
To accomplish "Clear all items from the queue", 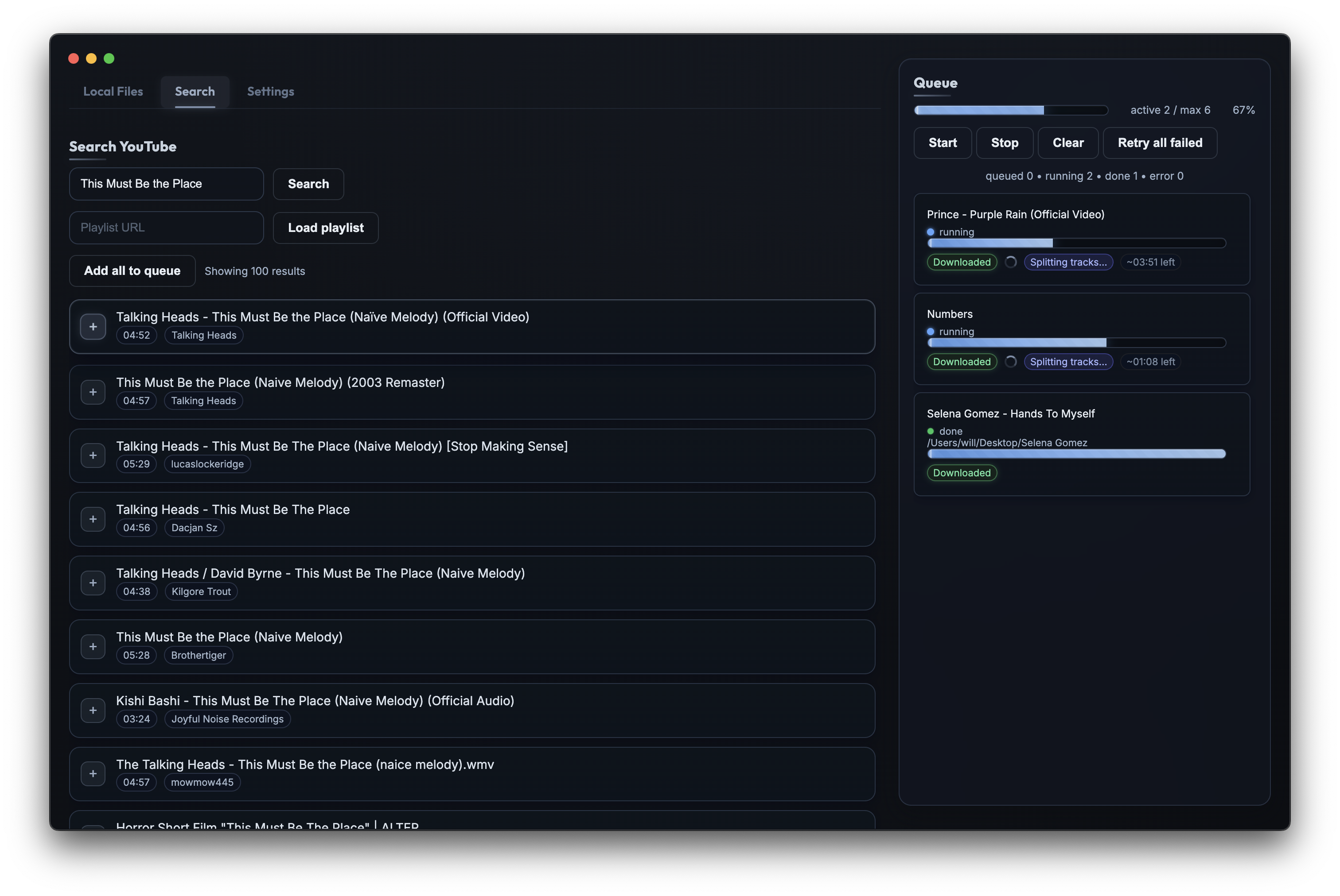I will click(1067, 143).
